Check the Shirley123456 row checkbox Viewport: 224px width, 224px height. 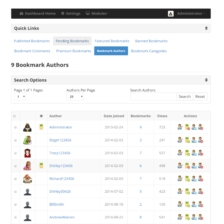click(x=15, y=166)
